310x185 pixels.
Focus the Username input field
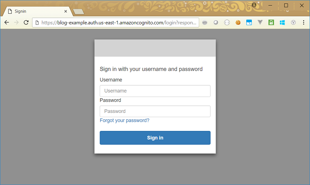pos(155,91)
